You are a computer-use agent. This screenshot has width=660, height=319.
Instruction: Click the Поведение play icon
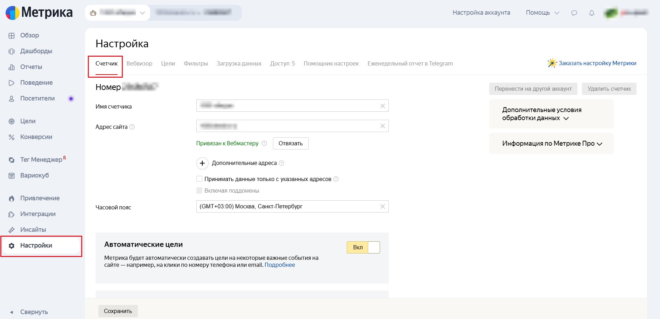12,83
